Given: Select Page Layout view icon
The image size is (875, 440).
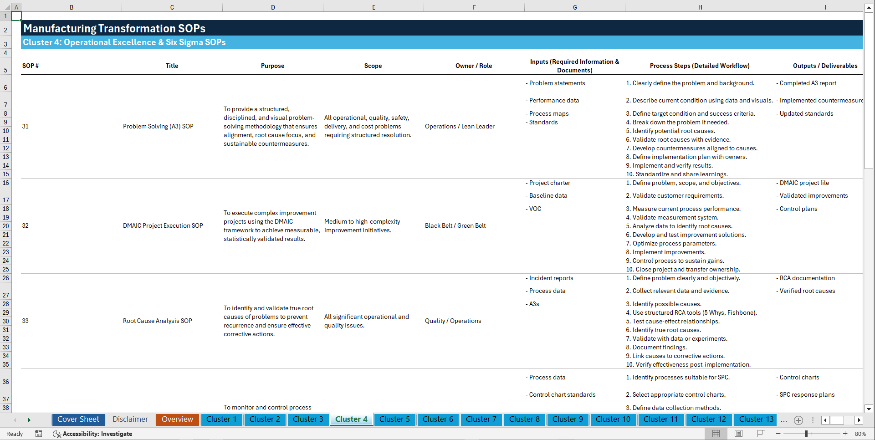Looking at the screenshot, I should (738, 434).
